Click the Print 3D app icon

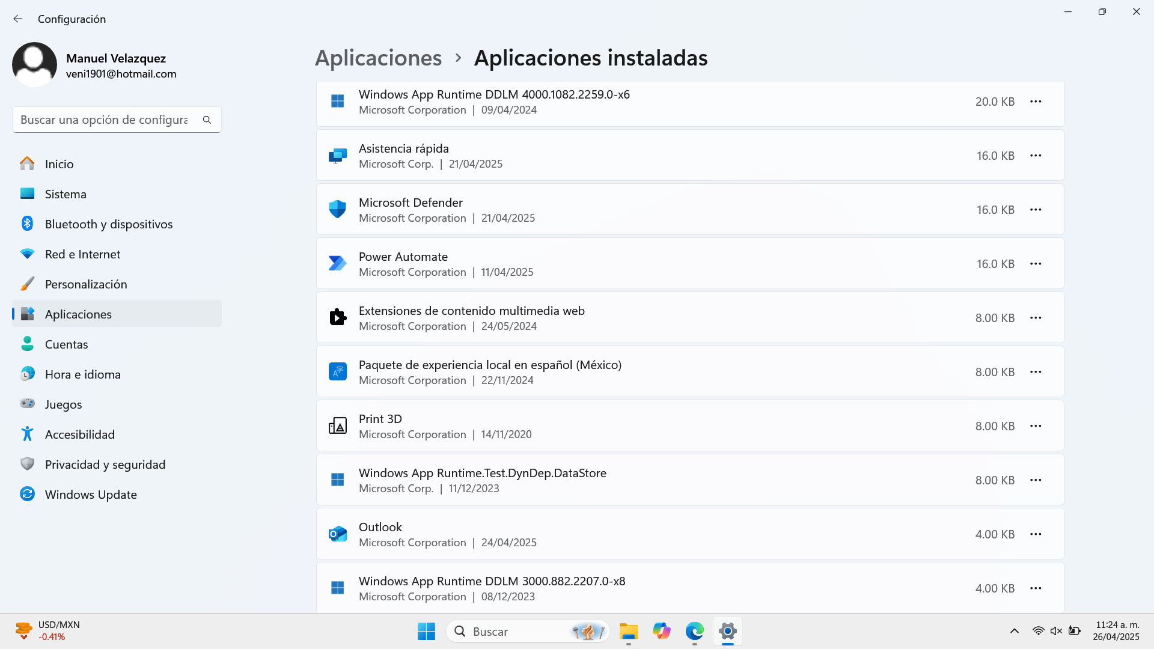coord(337,425)
